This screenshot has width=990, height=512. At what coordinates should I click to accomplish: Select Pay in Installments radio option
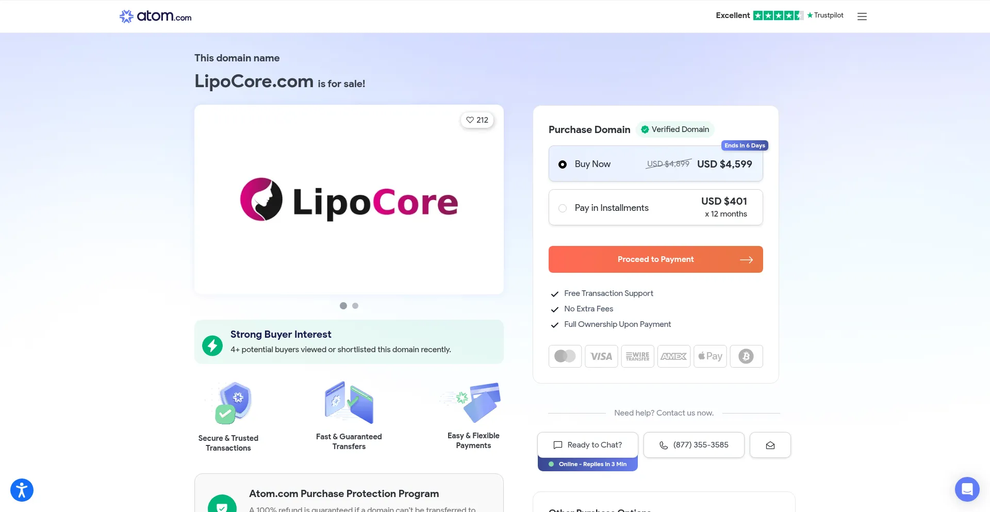(563, 208)
